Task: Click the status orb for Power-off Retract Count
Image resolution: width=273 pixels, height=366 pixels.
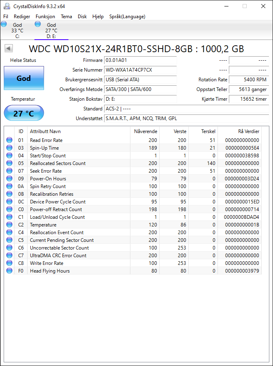Action: click(9, 209)
